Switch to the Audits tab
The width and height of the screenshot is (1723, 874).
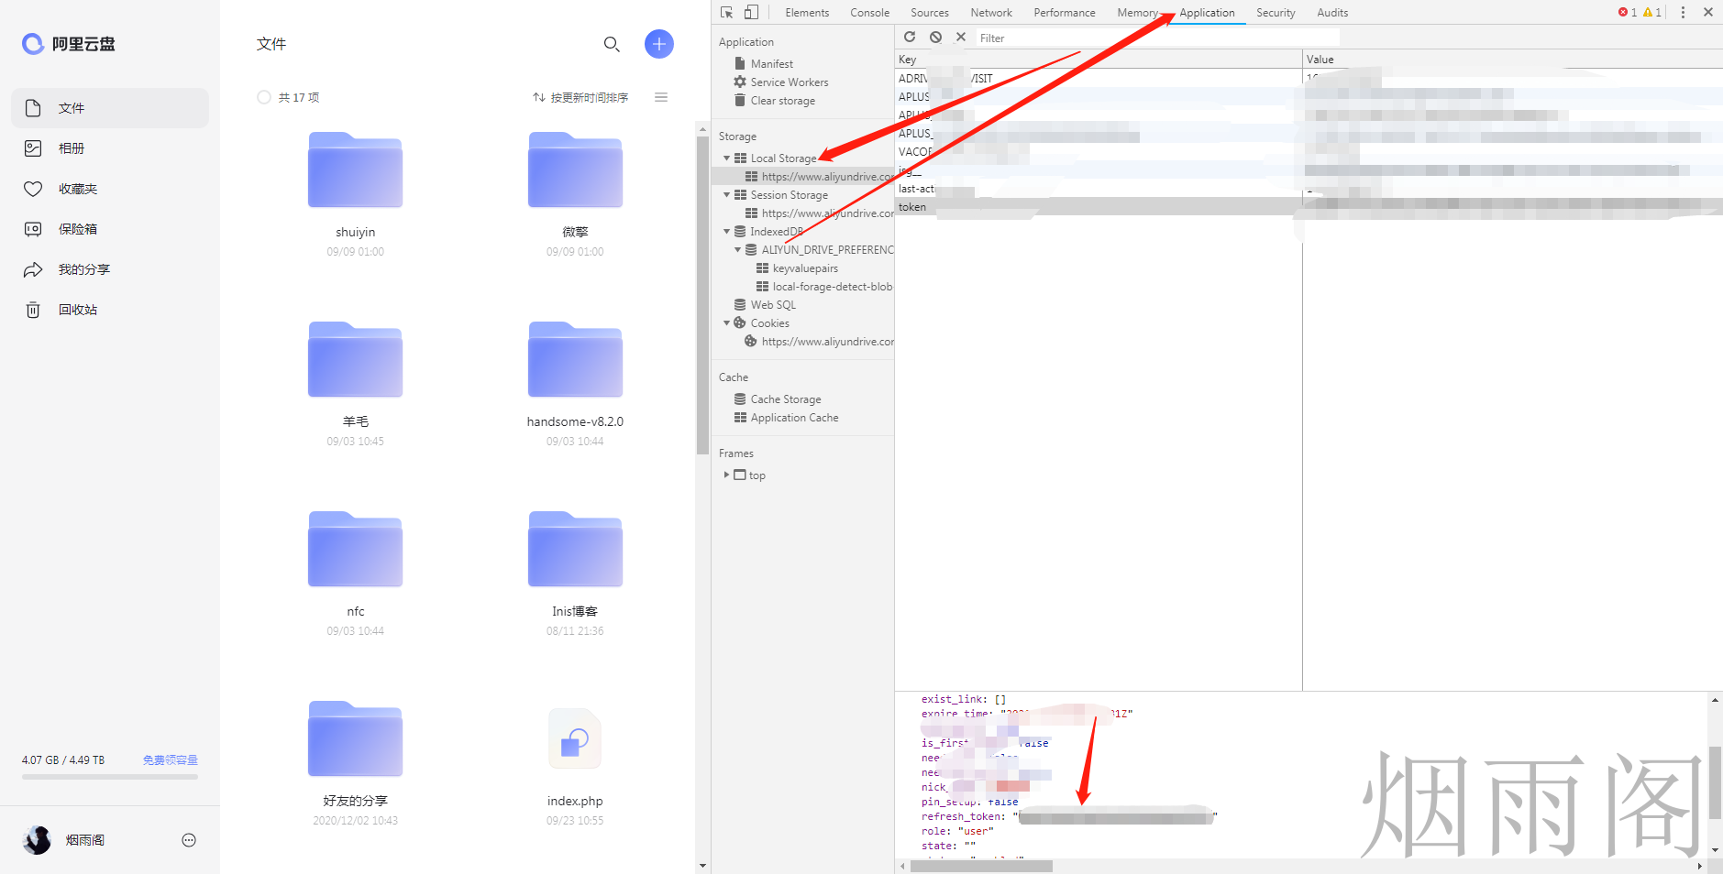1332,13
